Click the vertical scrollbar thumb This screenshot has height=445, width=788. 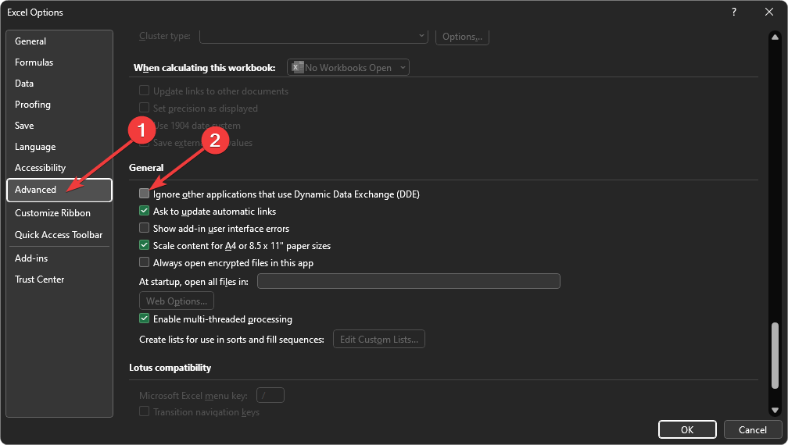point(775,355)
